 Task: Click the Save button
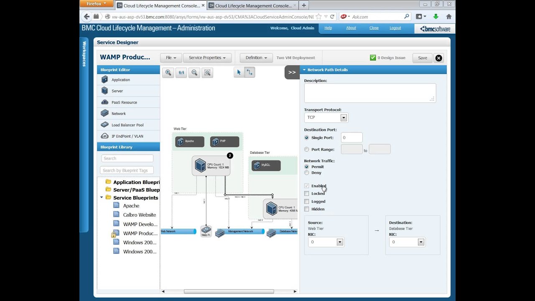coord(423,58)
